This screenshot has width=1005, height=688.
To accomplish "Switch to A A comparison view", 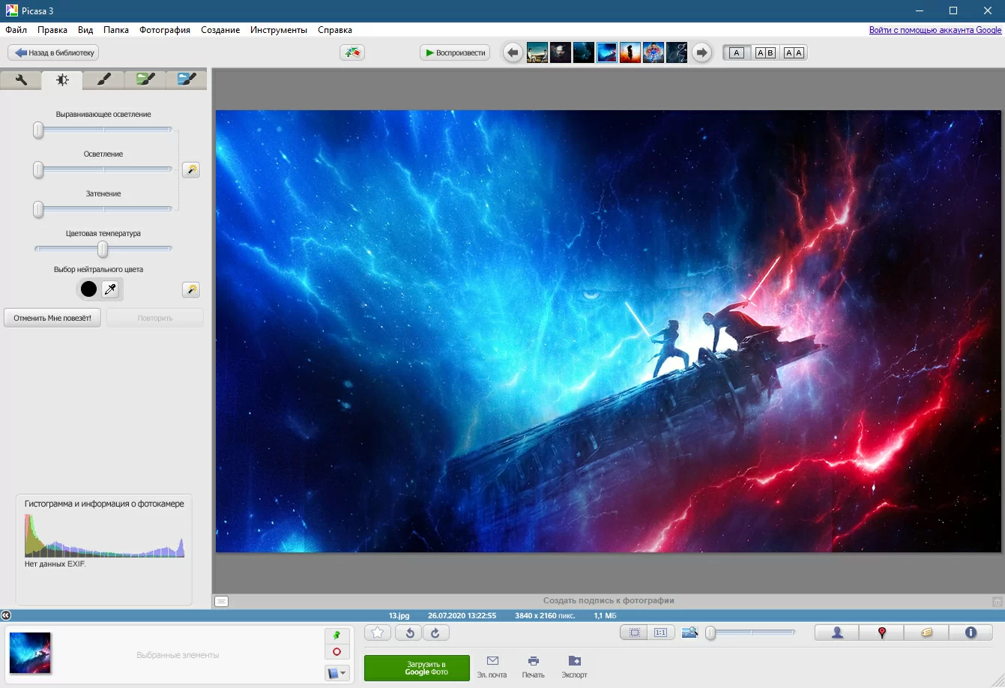I will pyautogui.click(x=793, y=52).
